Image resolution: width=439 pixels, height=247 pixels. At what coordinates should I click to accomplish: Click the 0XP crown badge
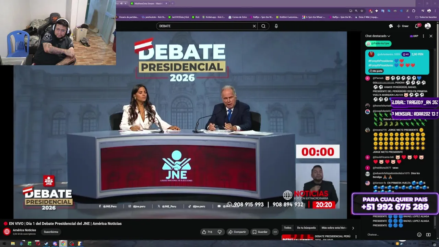click(x=414, y=36)
